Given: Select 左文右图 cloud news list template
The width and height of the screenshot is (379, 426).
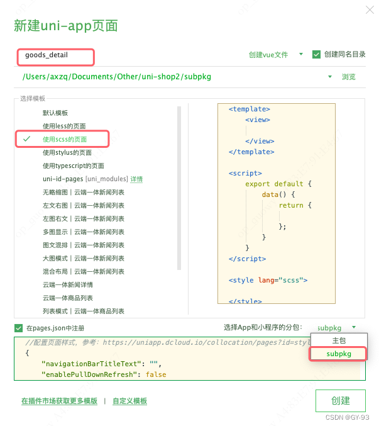Looking at the screenshot, I should pyautogui.click(x=84, y=205).
